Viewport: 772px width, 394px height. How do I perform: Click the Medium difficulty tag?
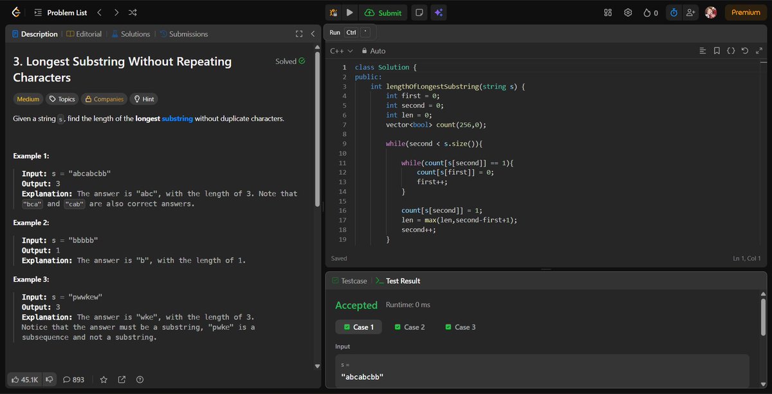(28, 99)
